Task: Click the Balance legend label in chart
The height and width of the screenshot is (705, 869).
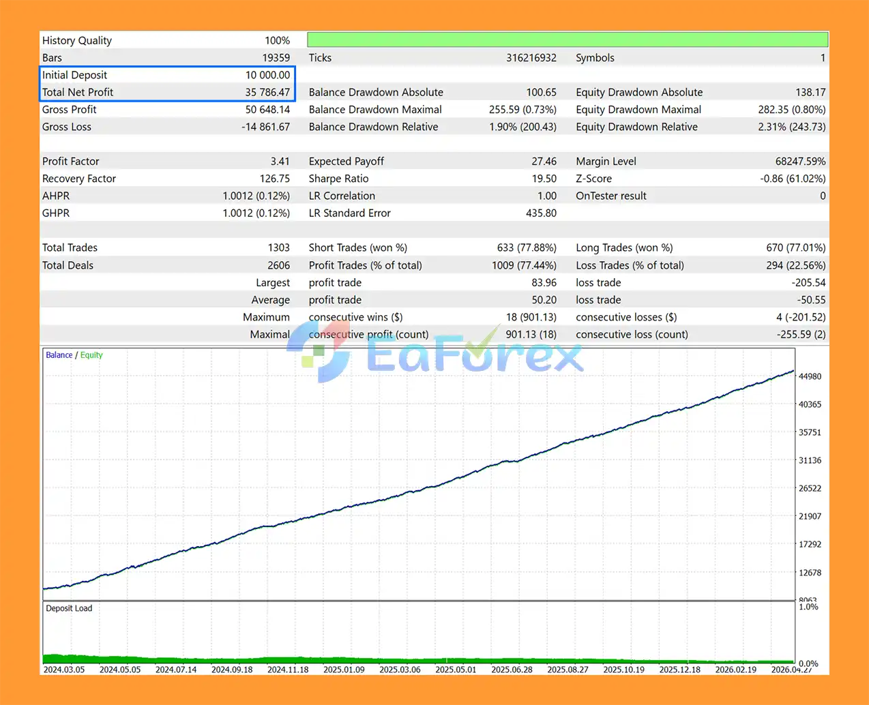Action: (x=59, y=355)
